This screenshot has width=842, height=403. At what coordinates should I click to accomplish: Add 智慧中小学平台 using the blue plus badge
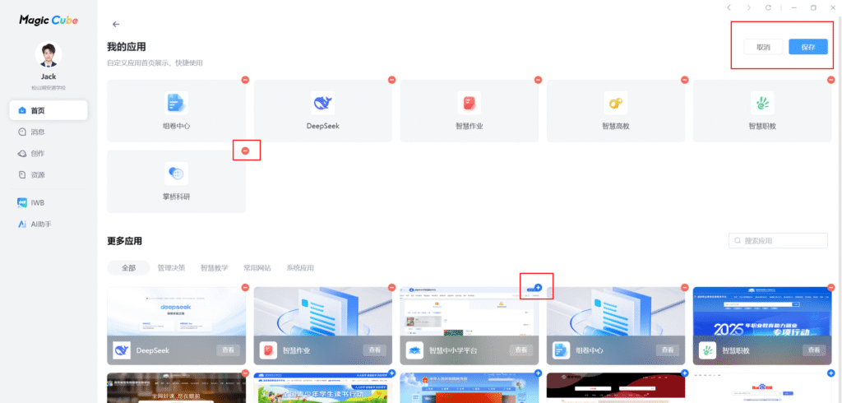[x=538, y=287]
